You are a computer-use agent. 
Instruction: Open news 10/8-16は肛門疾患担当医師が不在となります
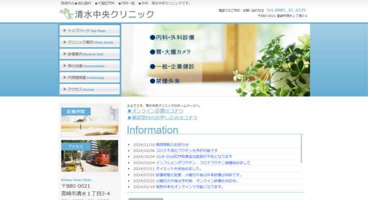pyautogui.click(x=194, y=156)
